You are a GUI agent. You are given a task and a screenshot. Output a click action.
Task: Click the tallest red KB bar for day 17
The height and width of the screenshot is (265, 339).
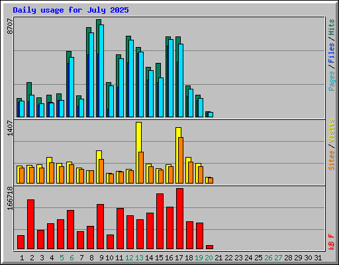coord(179,219)
